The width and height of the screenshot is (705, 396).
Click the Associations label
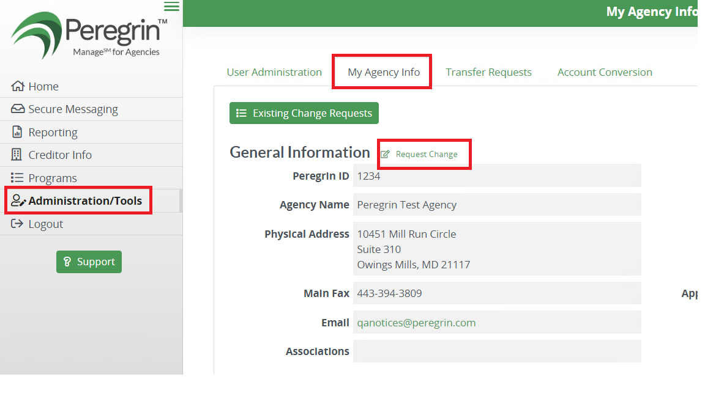tap(318, 351)
